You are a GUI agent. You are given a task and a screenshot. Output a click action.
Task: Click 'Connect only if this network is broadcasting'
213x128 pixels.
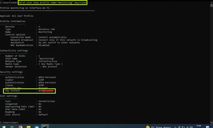68,40
